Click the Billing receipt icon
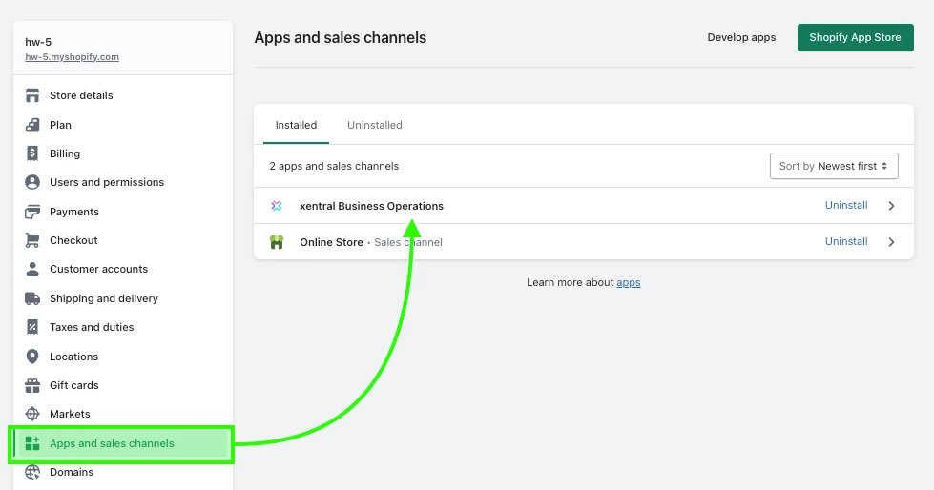 tap(32, 153)
